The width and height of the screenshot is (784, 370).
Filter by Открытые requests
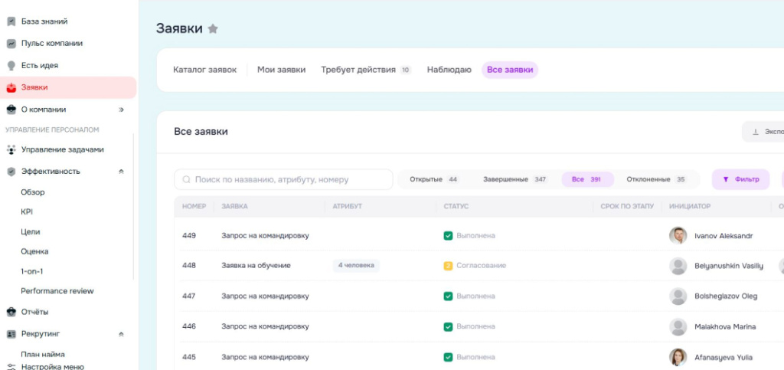tap(434, 179)
